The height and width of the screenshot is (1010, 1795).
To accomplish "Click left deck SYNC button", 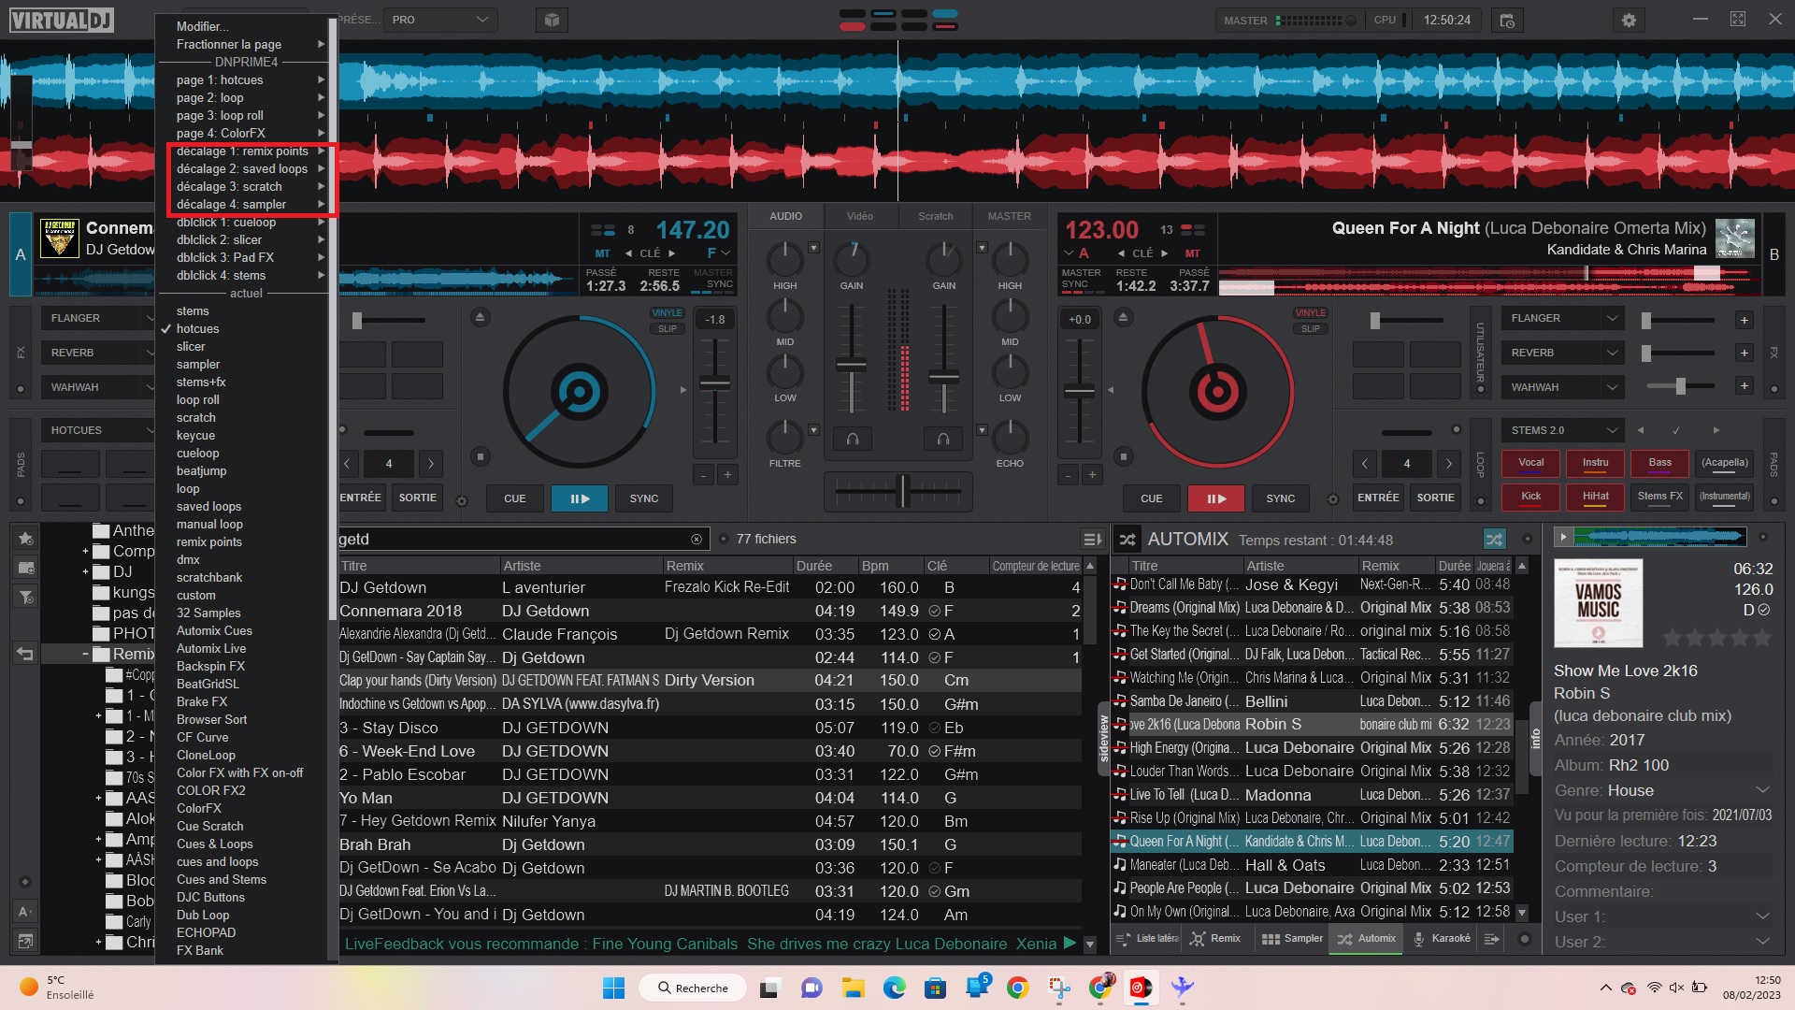I will click(x=643, y=498).
